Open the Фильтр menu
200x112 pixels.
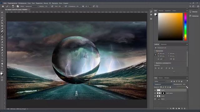[46, 3]
